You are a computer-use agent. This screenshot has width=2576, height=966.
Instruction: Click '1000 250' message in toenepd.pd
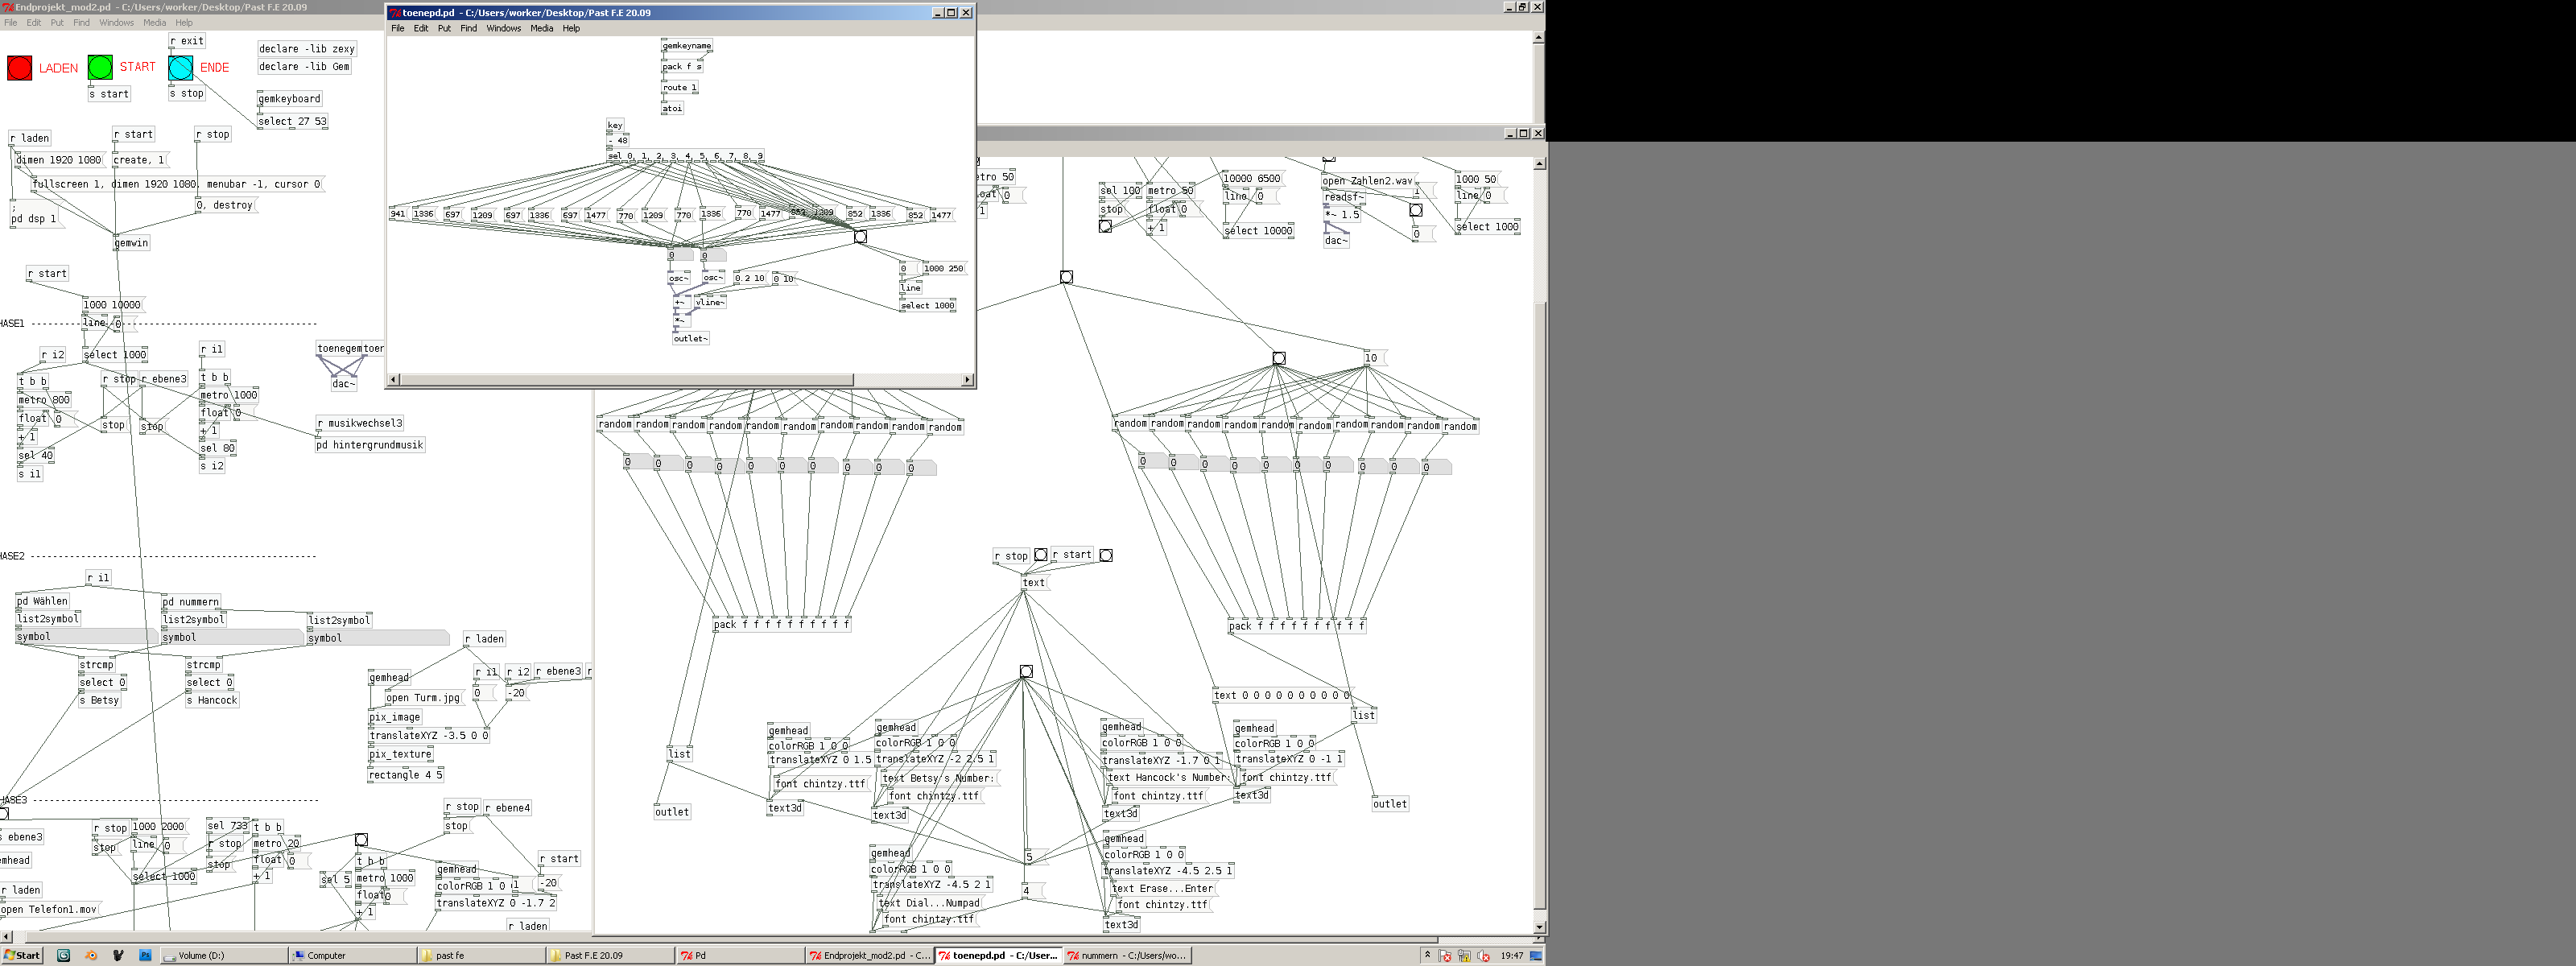tap(944, 269)
